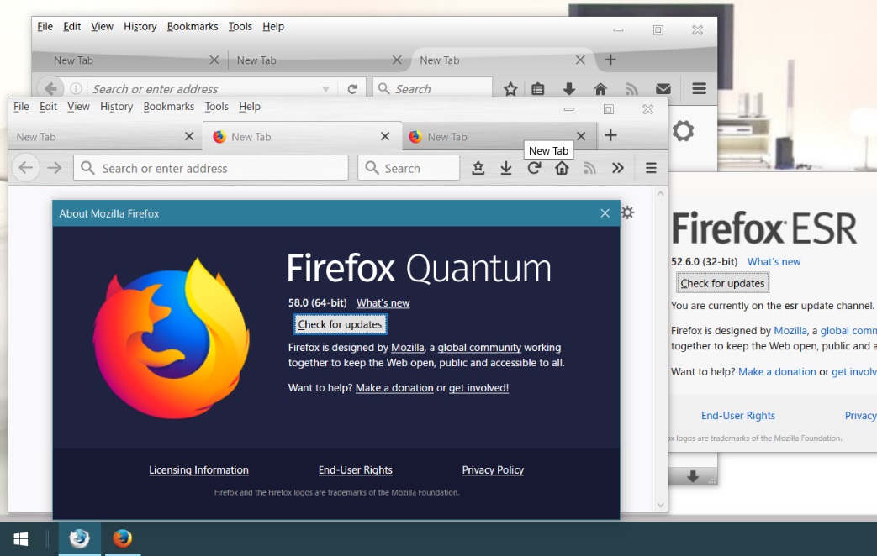Click Check for updates in the Firefox Quantum dialog
This screenshot has height=556, width=877.
pos(340,325)
